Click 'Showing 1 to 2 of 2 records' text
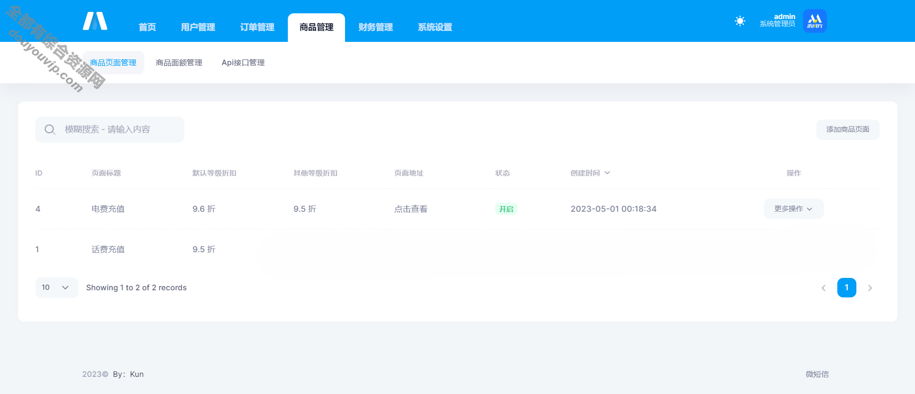 [136, 287]
